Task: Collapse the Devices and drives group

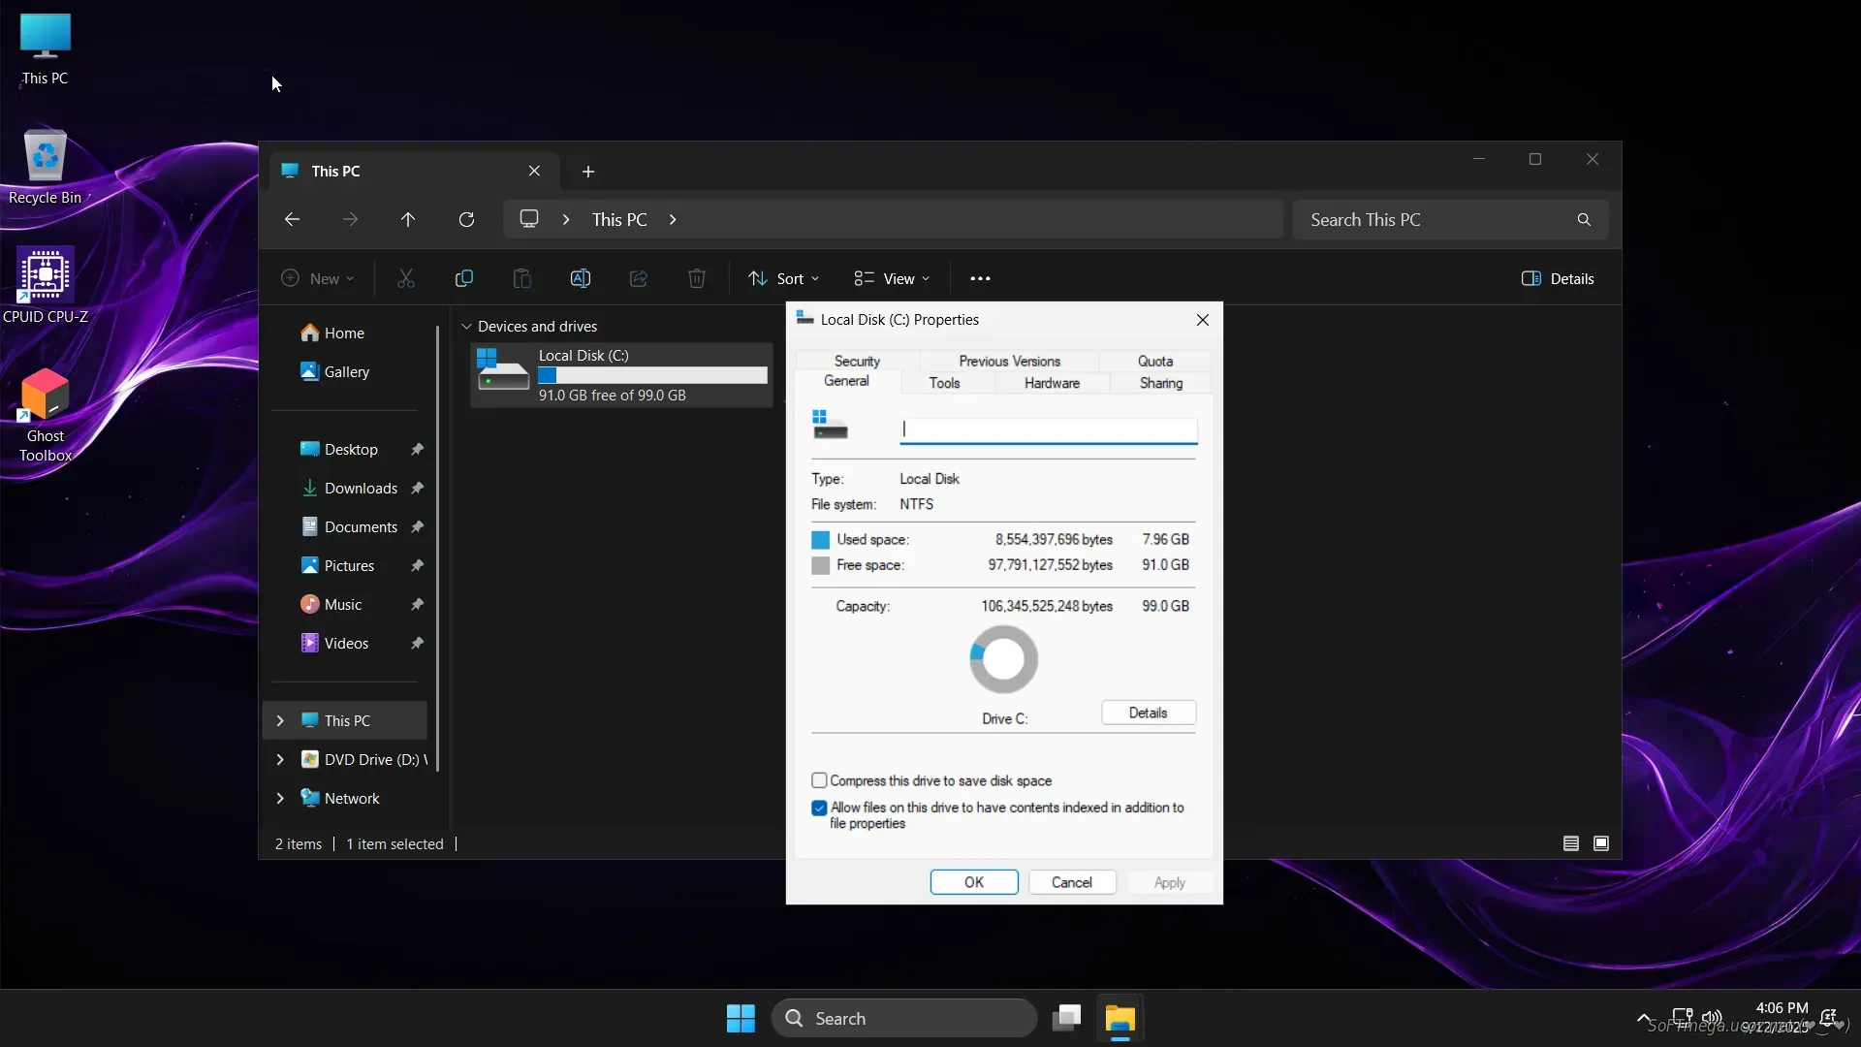Action: pyautogui.click(x=466, y=327)
